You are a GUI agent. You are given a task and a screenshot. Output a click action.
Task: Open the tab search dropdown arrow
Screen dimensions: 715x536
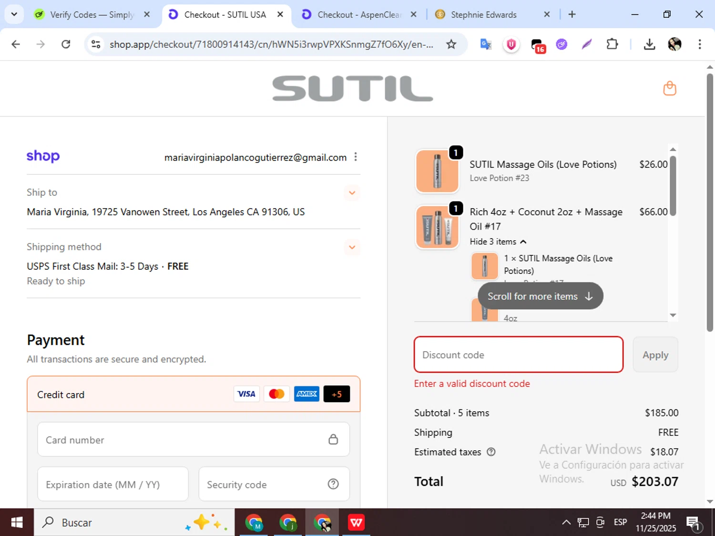pyautogui.click(x=14, y=14)
